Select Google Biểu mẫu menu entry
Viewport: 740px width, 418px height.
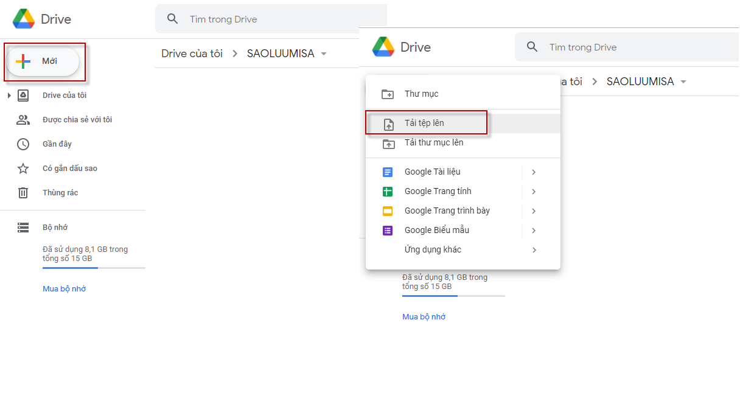pyautogui.click(x=463, y=230)
